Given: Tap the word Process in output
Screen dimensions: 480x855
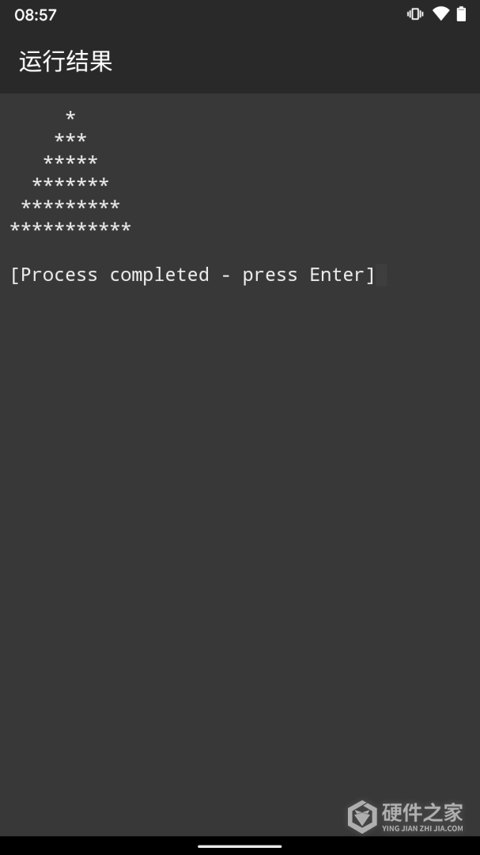Looking at the screenshot, I should pyautogui.click(x=59, y=275).
